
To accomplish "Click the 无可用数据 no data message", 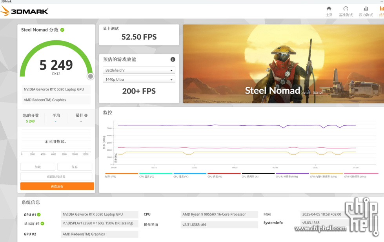I will pos(55,142).
